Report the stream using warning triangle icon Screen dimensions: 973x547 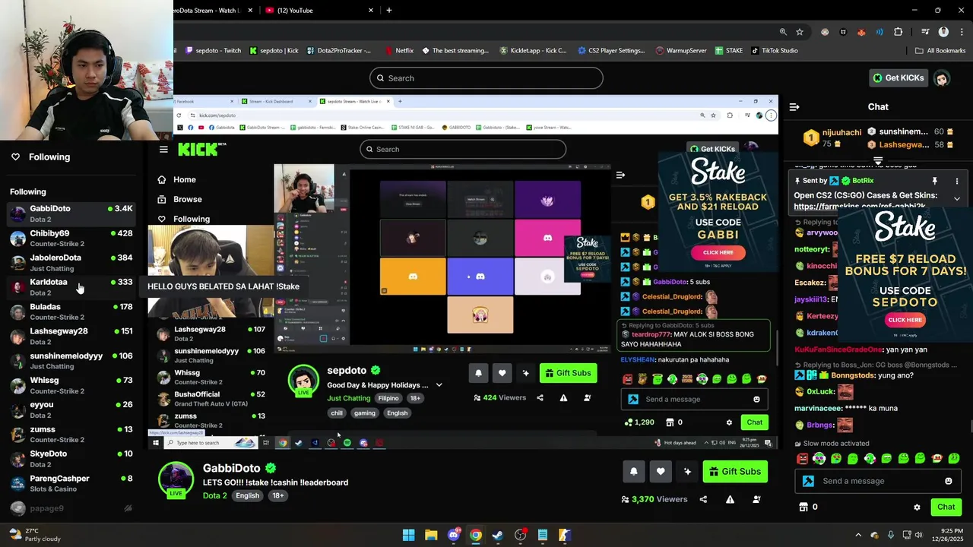pos(730,499)
